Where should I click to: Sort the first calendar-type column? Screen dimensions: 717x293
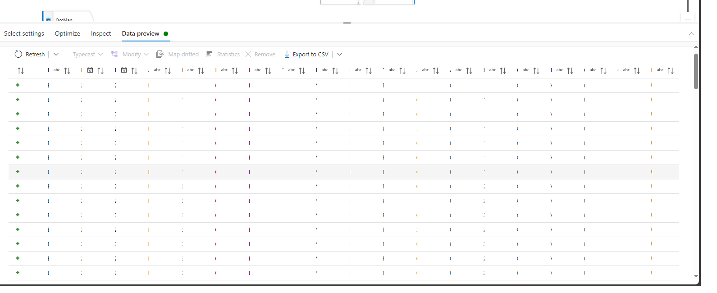click(x=100, y=71)
